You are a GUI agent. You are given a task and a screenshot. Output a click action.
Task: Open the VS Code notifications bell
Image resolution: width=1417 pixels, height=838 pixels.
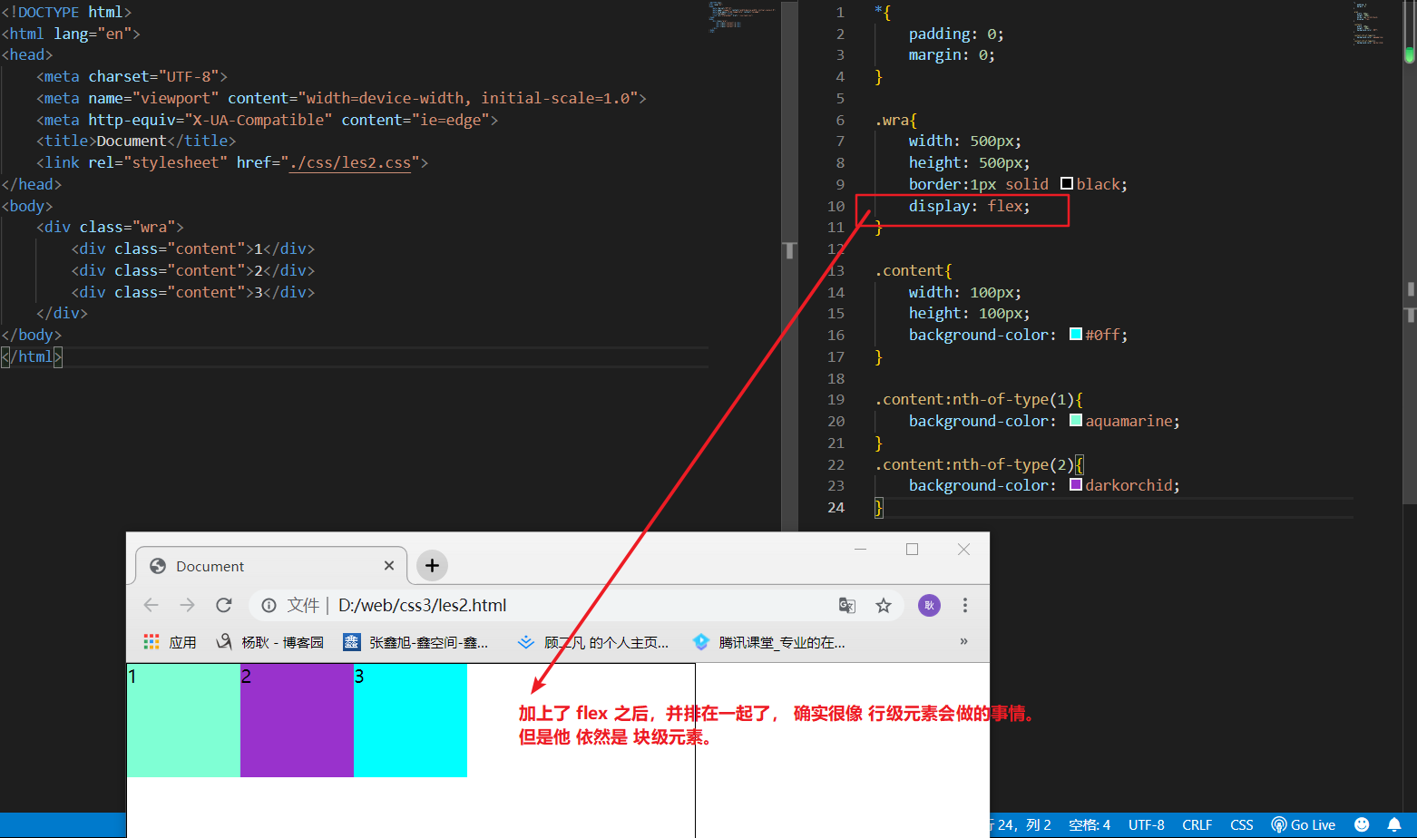click(1394, 824)
